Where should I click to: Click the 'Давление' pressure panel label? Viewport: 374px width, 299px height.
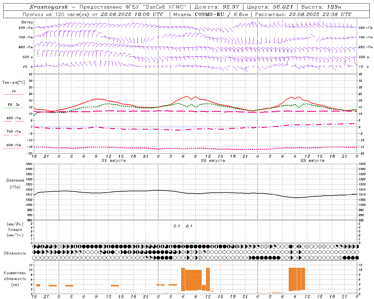pyautogui.click(x=15, y=180)
